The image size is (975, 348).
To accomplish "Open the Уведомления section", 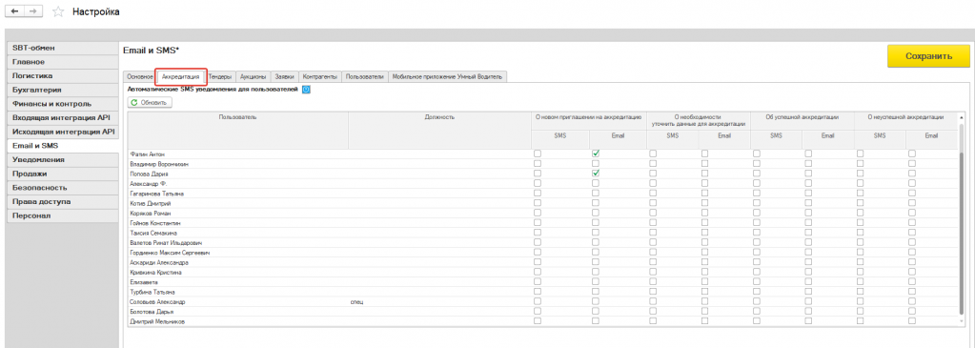I will pyautogui.click(x=62, y=160).
